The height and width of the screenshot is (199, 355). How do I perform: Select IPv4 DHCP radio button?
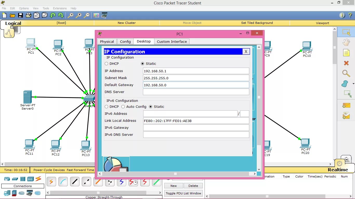click(107, 64)
